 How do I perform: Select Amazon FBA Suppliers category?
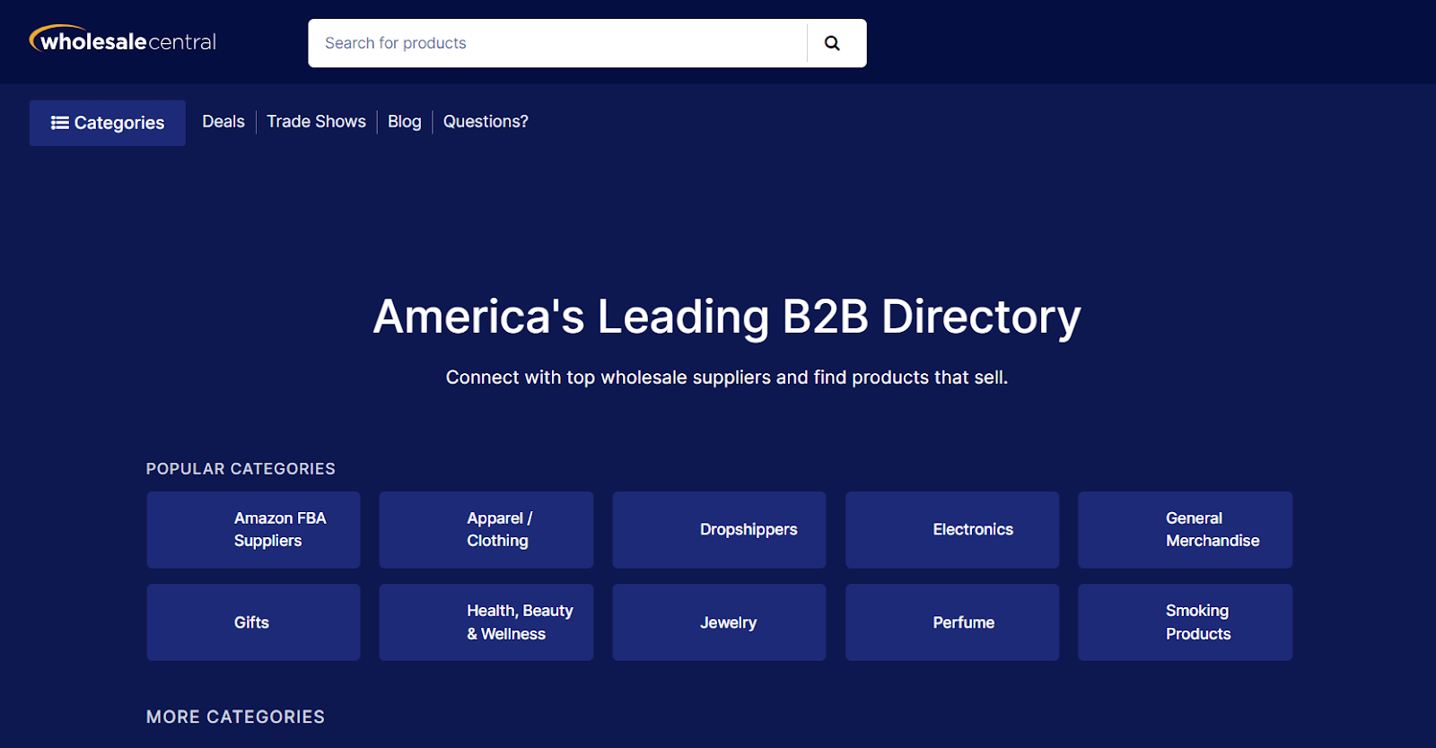pos(253,529)
